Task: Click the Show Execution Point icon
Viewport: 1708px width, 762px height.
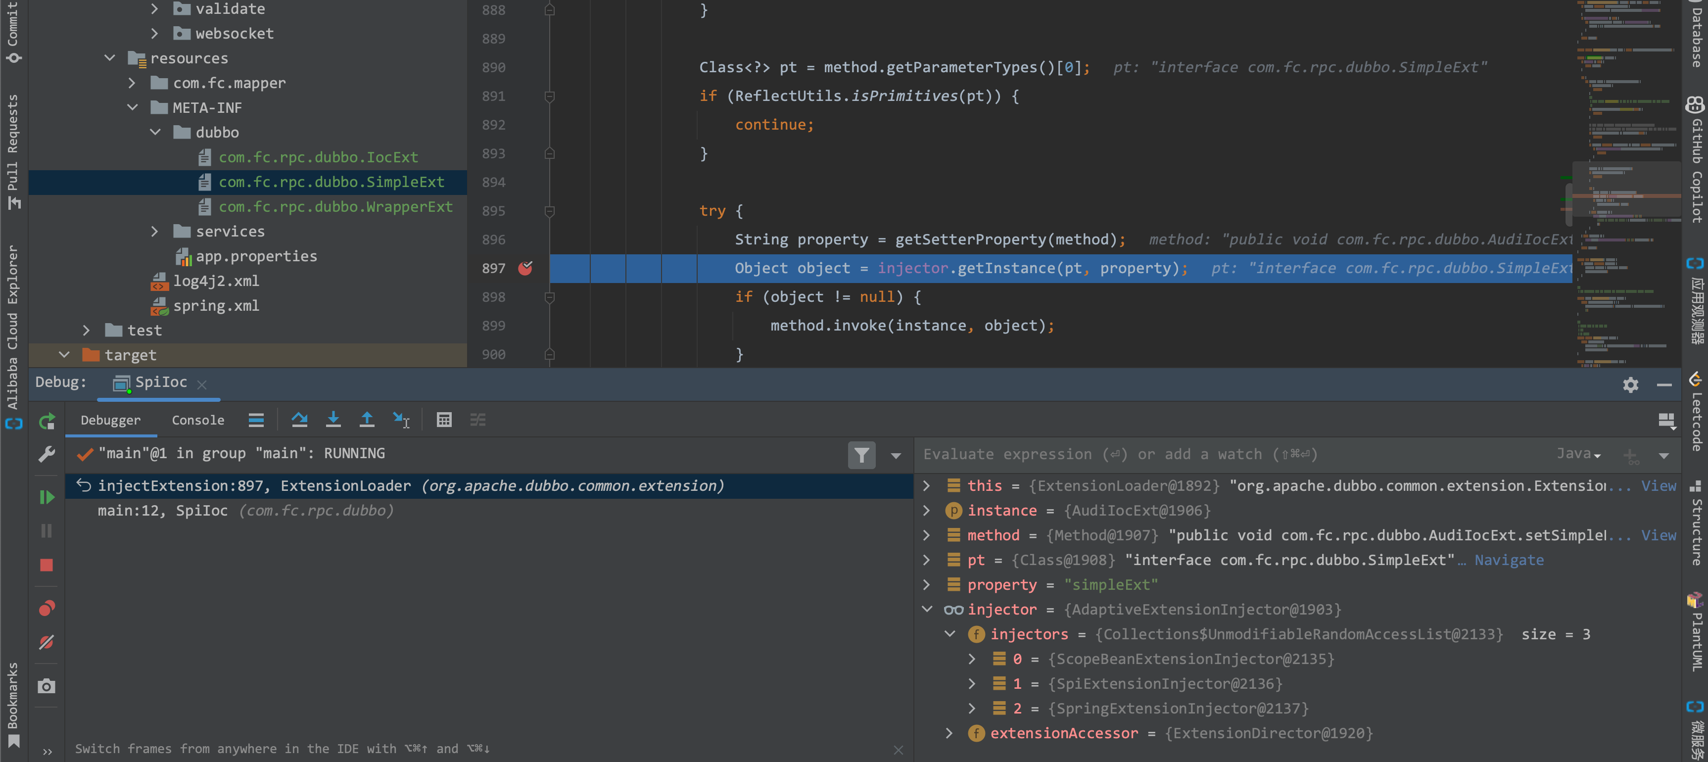Action: coord(256,420)
